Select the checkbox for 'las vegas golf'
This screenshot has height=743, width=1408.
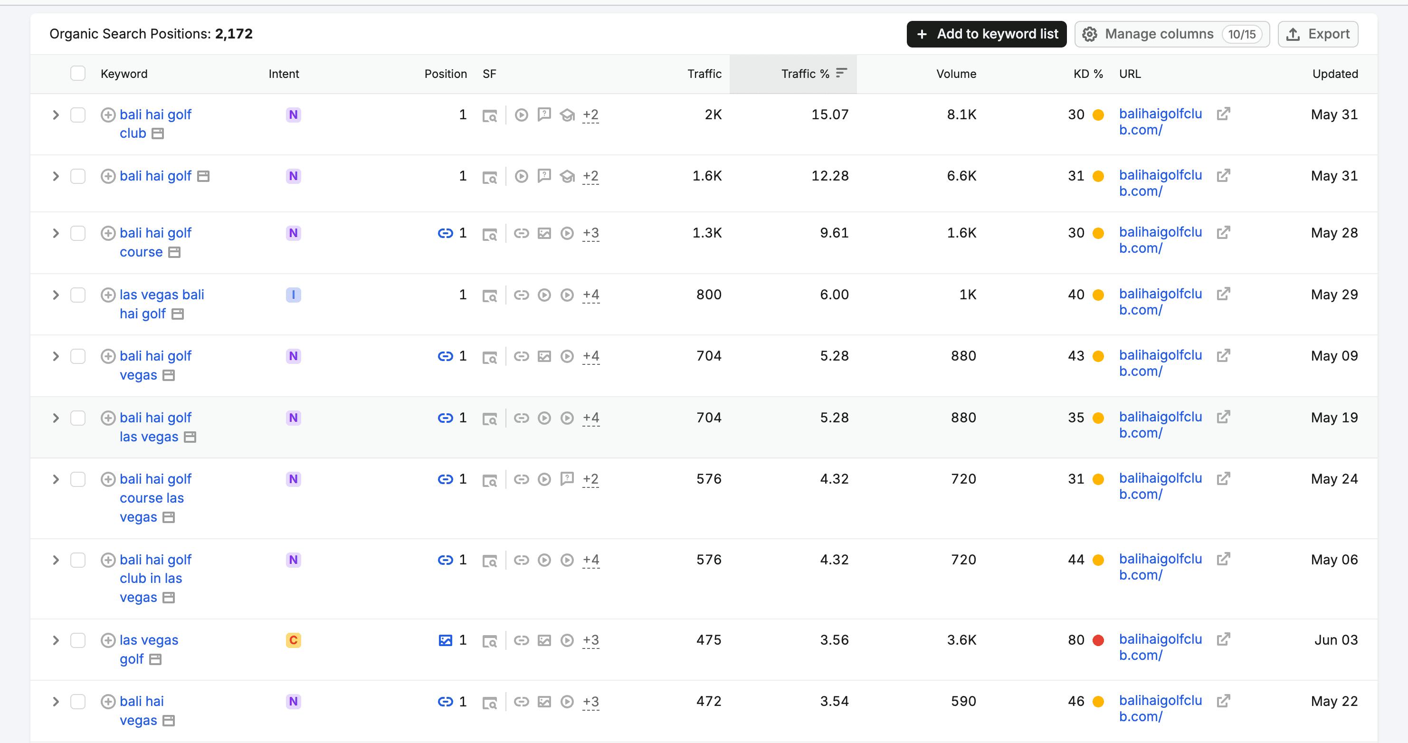point(77,640)
